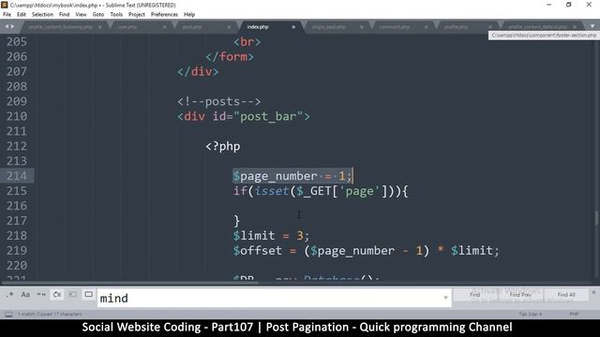This screenshot has width=600, height=337.
Task: Open the Selection menu
Action: point(42,15)
